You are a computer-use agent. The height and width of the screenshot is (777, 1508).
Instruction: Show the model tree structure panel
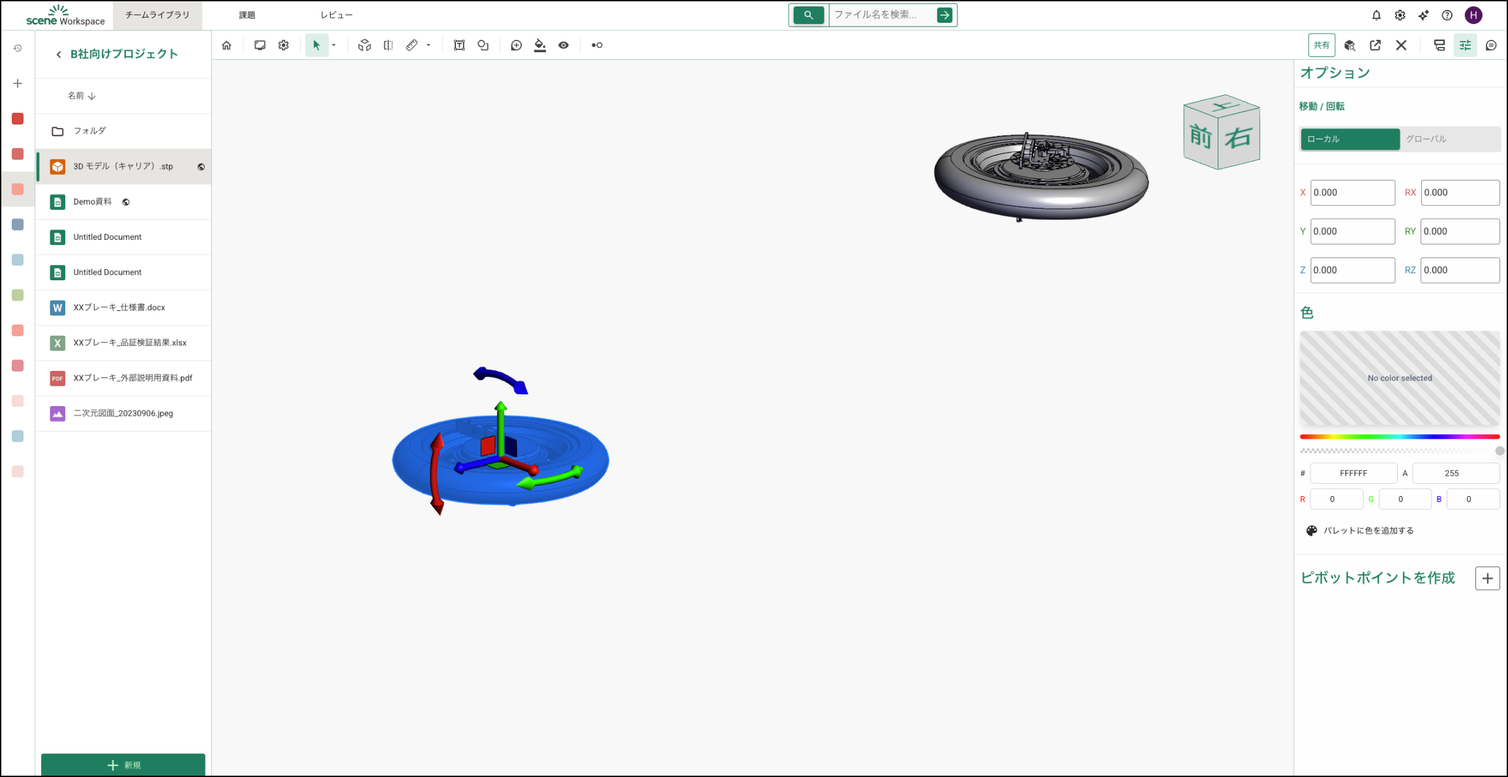1439,45
